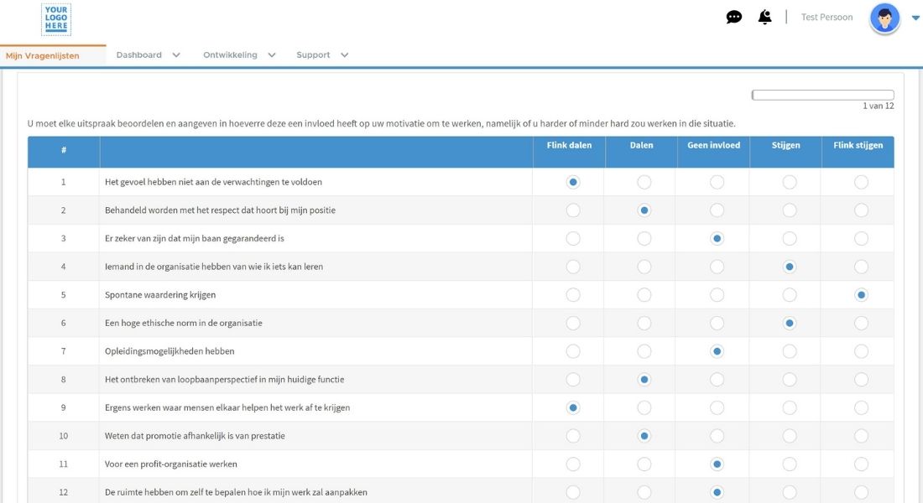923x503 pixels.
Task: Select Flink dalen for Opleidingsmogelijkheden hebben
Action: [573, 351]
